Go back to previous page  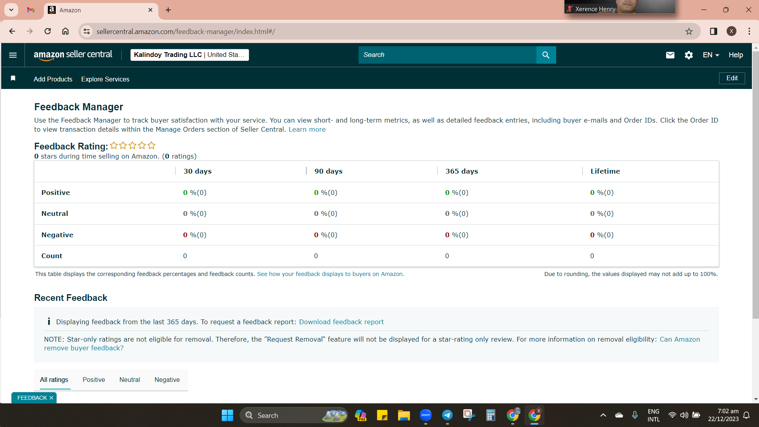12,31
